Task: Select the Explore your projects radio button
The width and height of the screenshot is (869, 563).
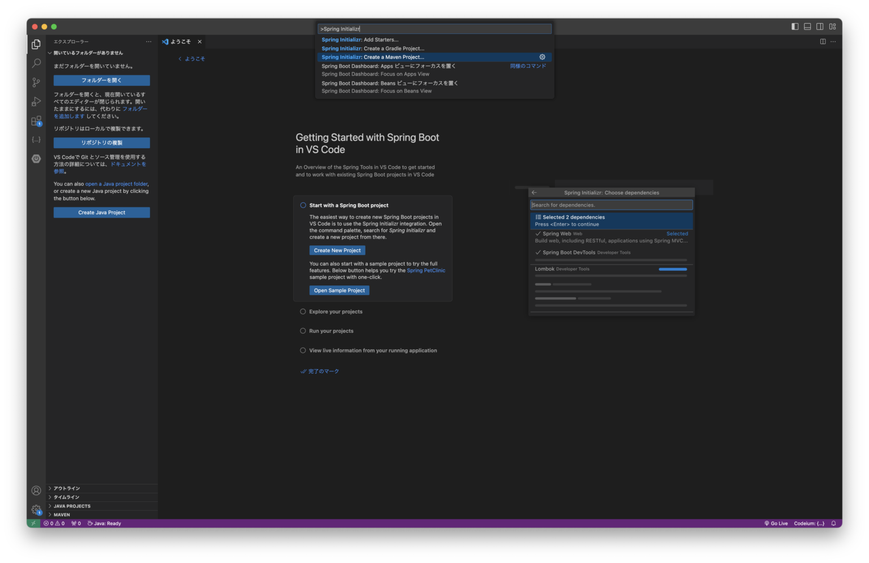Action: tap(303, 311)
